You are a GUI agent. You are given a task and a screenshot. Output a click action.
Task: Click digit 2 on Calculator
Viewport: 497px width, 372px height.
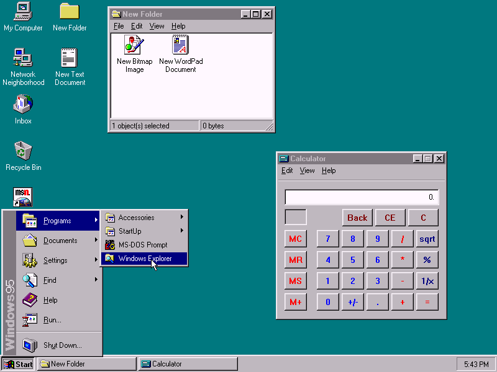(352, 281)
